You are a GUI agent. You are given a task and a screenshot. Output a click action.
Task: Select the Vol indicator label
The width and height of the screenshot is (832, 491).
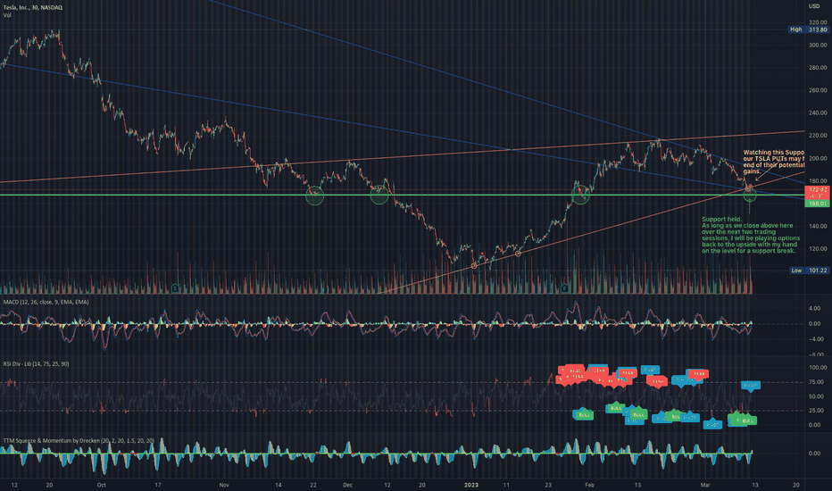pos(7,15)
